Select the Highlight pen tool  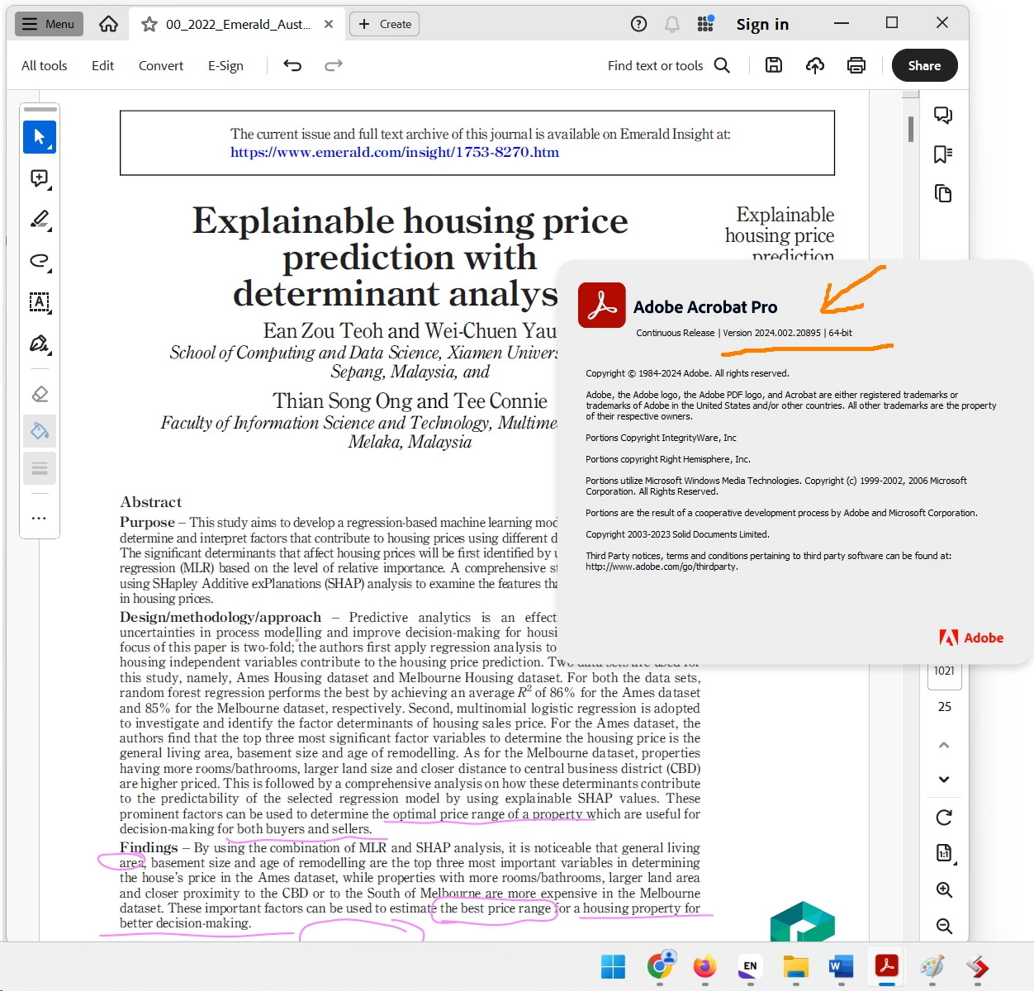40,220
